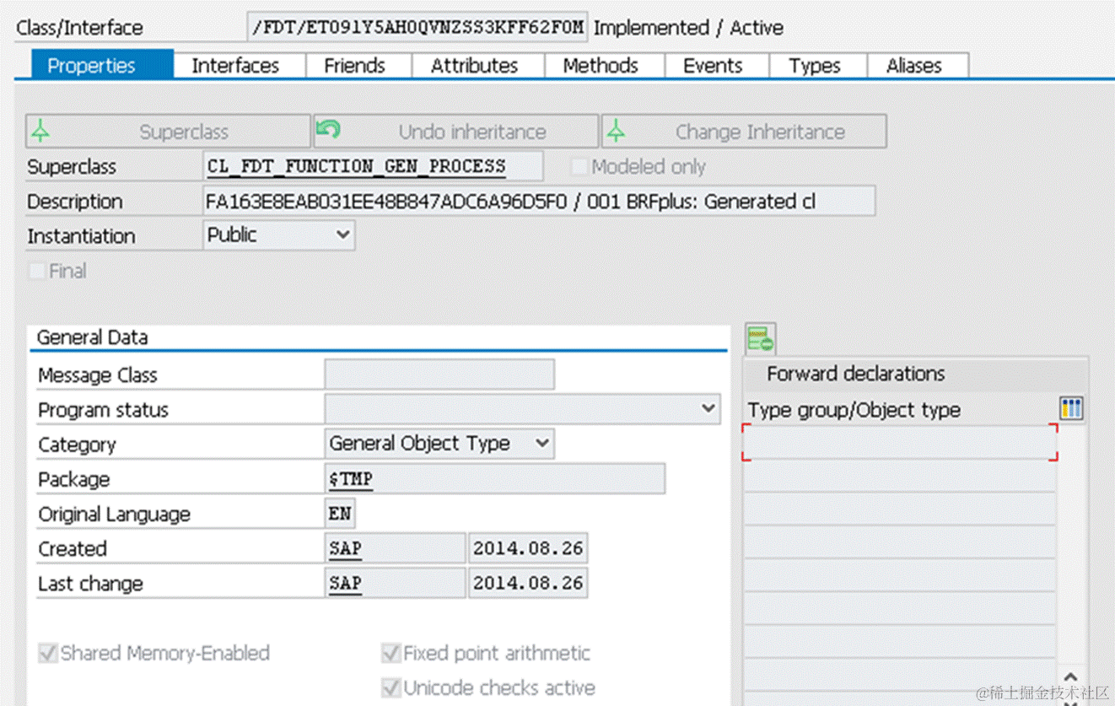
Task: Click the Implemented / Active status text
Action: pyautogui.click(x=688, y=27)
